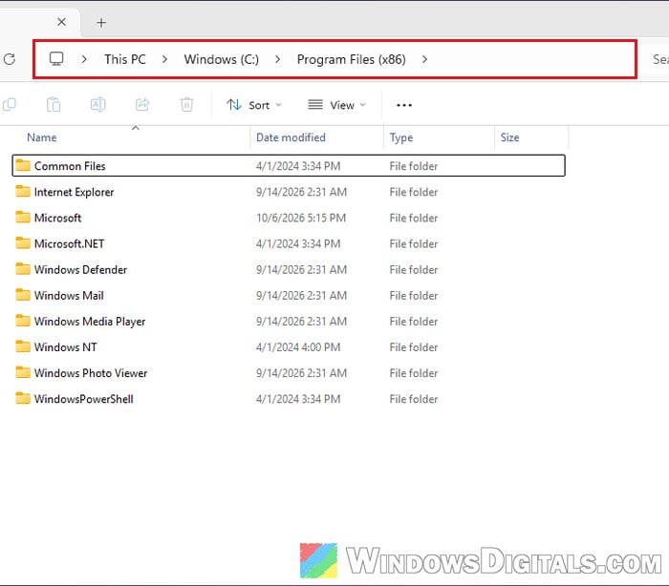This screenshot has height=586, width=669.
Task: Click the Refresh icon
Action: [9, 59]
